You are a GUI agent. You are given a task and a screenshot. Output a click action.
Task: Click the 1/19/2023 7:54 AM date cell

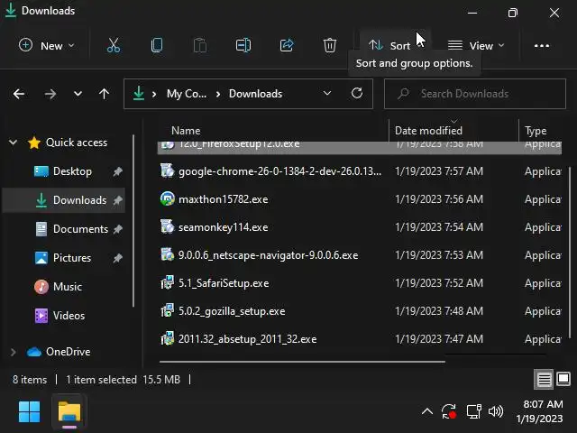click(439, 227)
